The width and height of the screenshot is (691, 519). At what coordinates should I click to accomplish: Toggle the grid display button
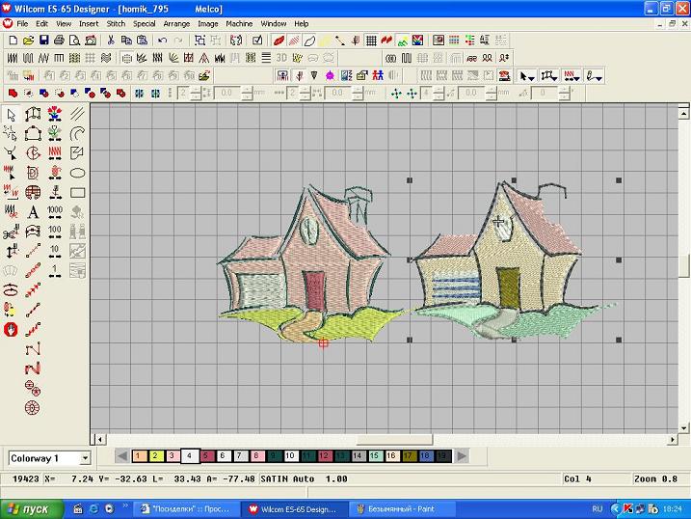pos(372,41)
